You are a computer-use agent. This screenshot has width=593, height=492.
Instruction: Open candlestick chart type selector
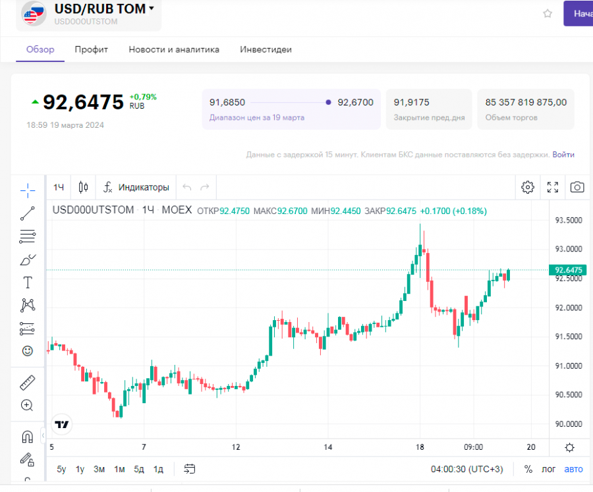(x=83, y=187)
